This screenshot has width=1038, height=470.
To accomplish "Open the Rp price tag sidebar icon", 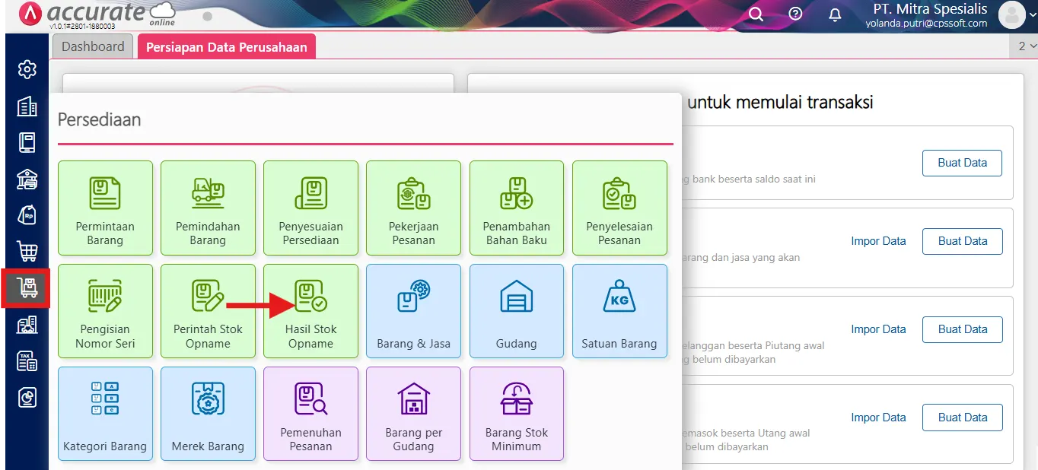I will click(27, 215).
